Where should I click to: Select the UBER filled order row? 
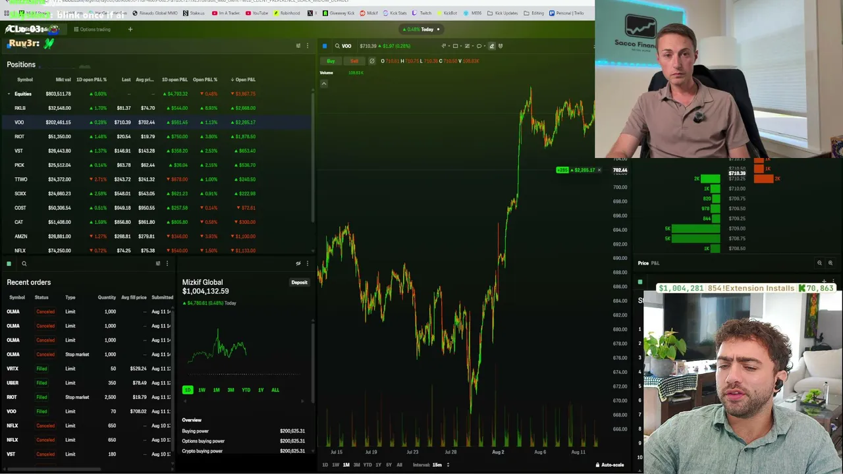(87, 383)
